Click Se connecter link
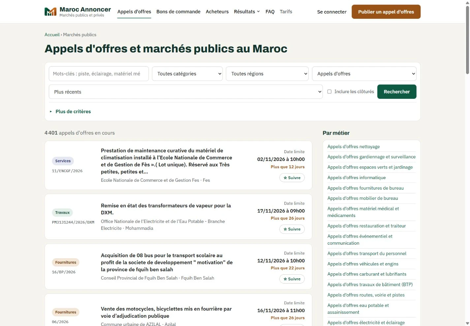 tap(332, 12)
